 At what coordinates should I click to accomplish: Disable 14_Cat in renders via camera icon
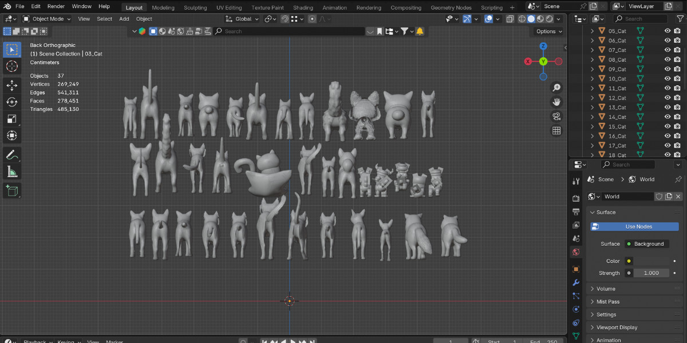coord(678,117)
